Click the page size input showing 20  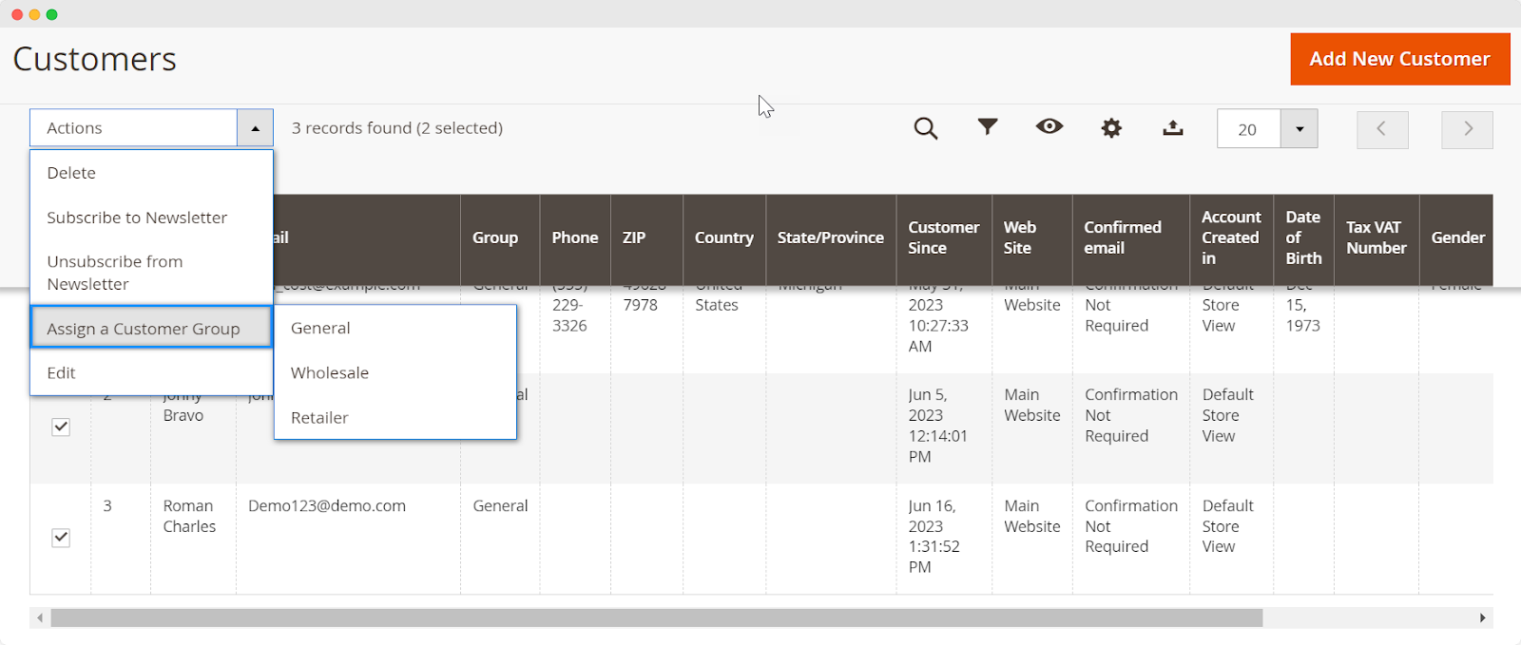(1248, 129)
